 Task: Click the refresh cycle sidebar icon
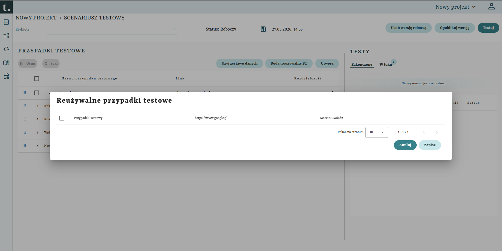6,49
